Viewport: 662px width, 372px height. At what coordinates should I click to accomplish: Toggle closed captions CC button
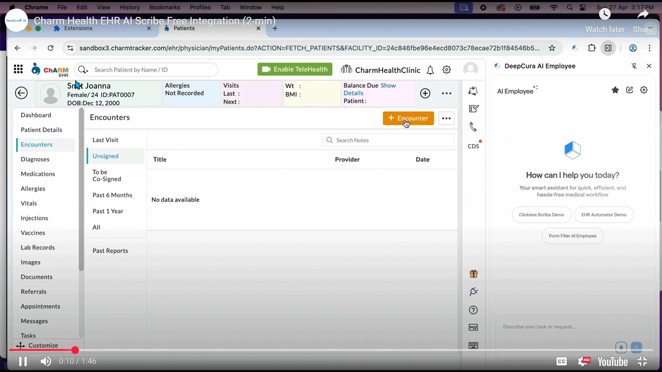(562, 361)
